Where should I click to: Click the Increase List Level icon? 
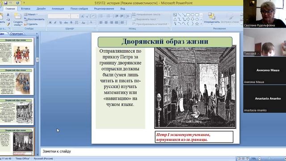(x=122, y=16)
